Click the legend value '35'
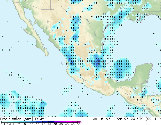 [61, 124]
